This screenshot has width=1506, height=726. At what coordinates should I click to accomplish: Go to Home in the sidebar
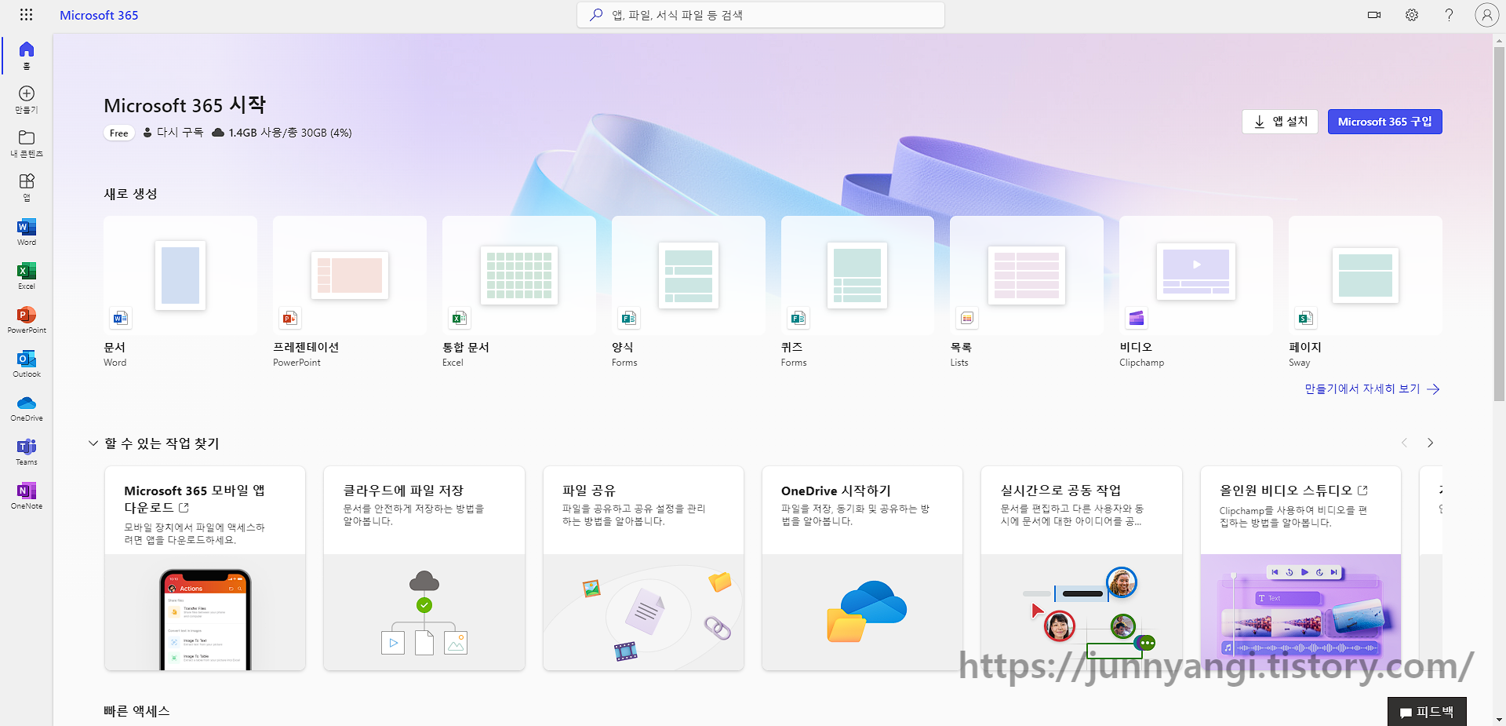coord(26,55)
